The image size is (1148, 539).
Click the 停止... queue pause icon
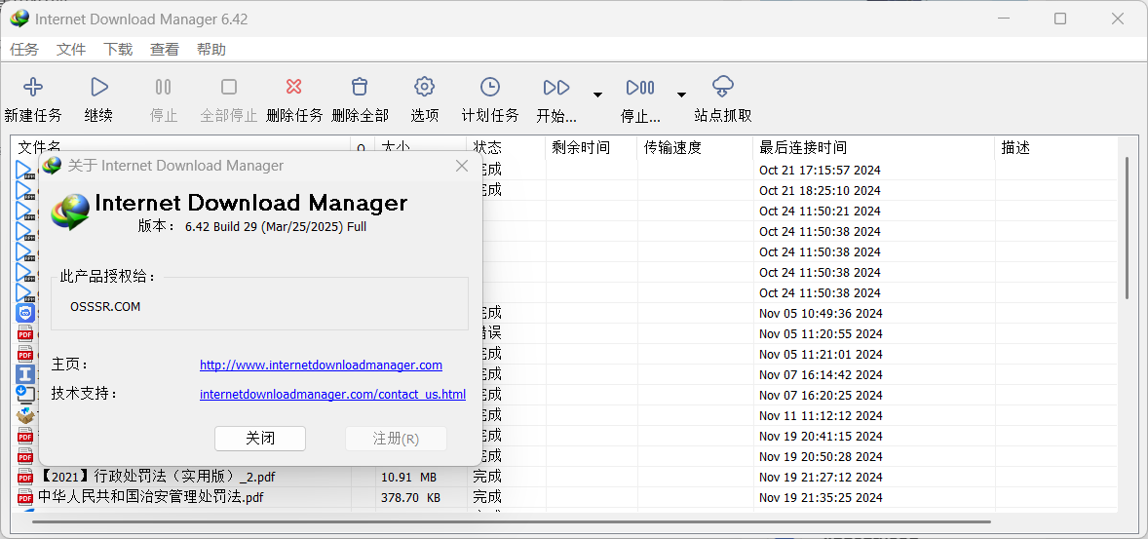[x=640, y=88]
